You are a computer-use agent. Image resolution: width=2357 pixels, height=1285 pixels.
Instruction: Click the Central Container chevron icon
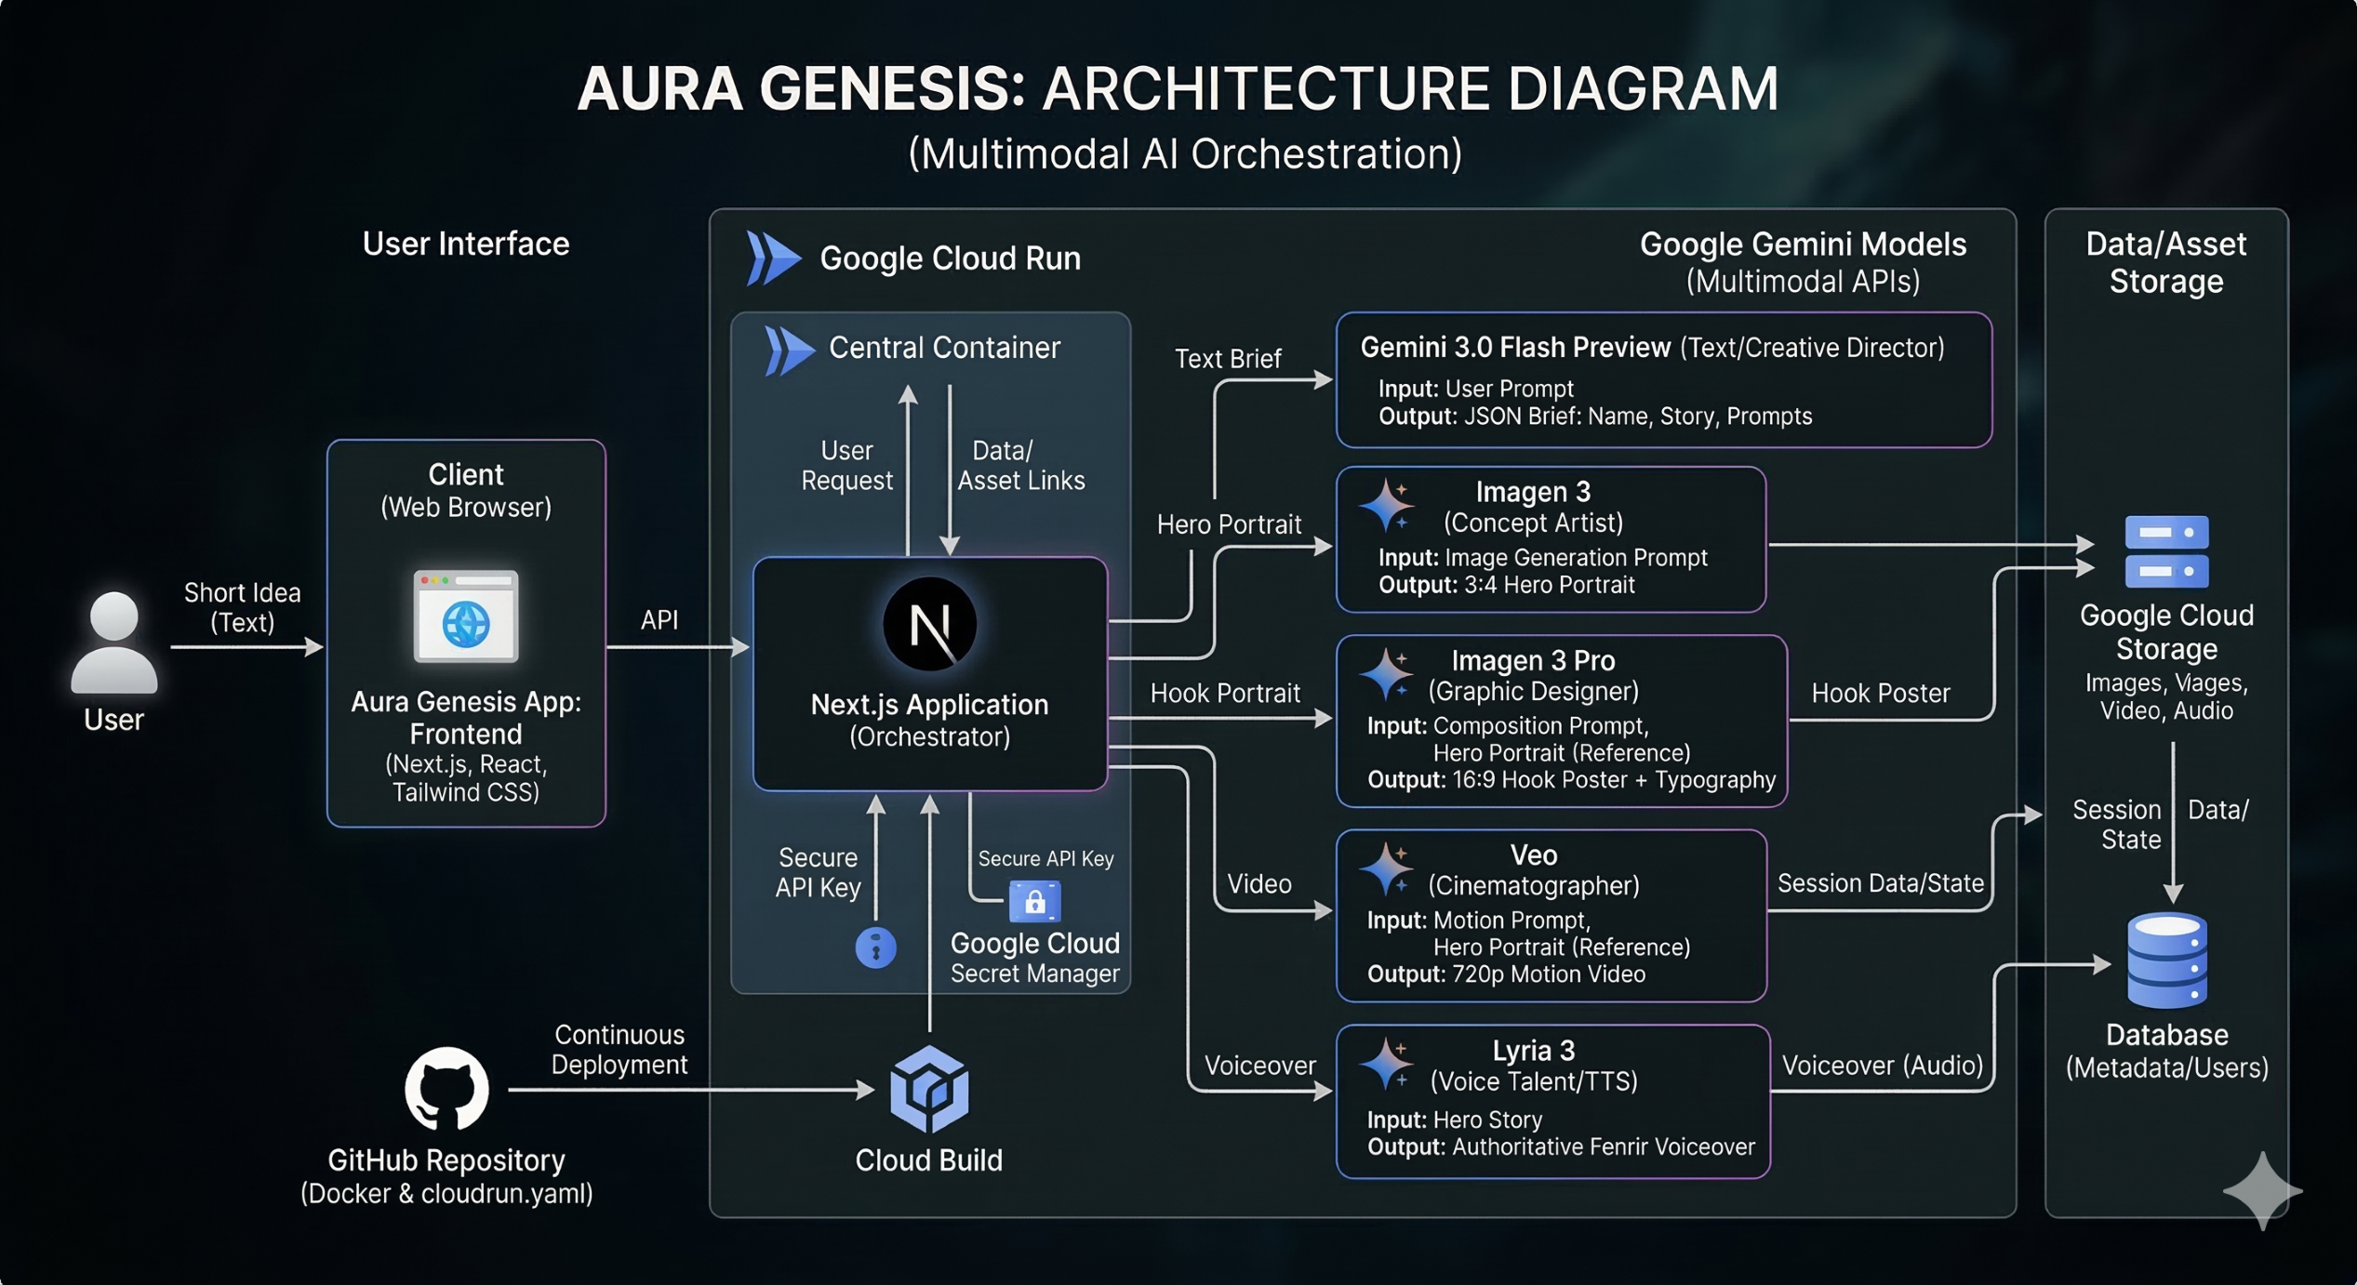click(788, 350)
